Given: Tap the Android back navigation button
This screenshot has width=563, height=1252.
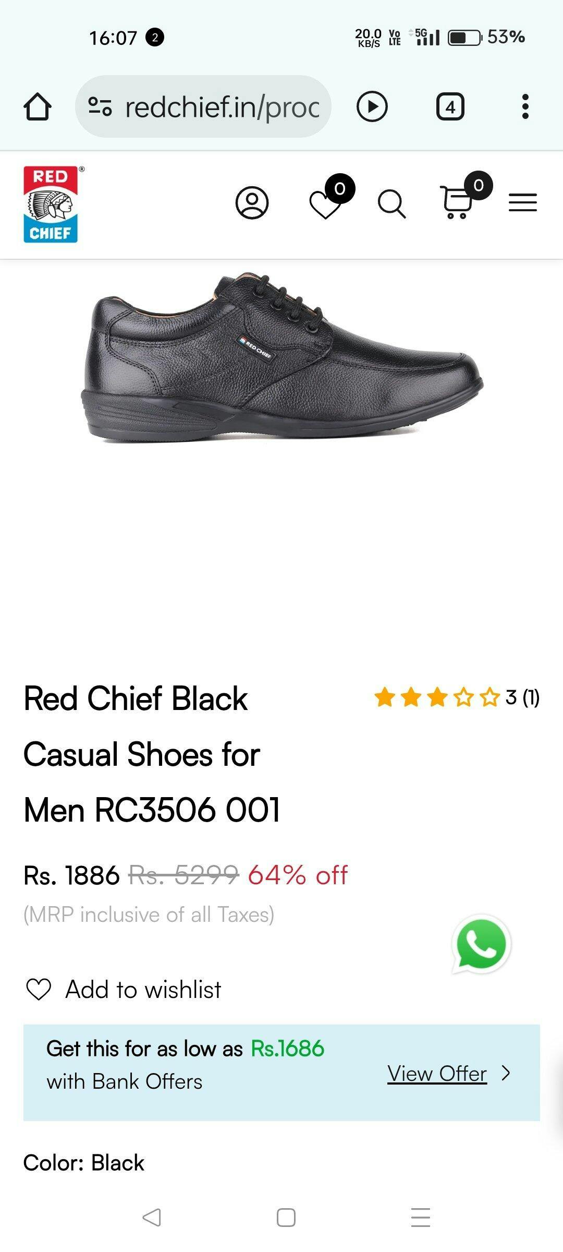Looking at the screenshot, I should point(151,1218).
